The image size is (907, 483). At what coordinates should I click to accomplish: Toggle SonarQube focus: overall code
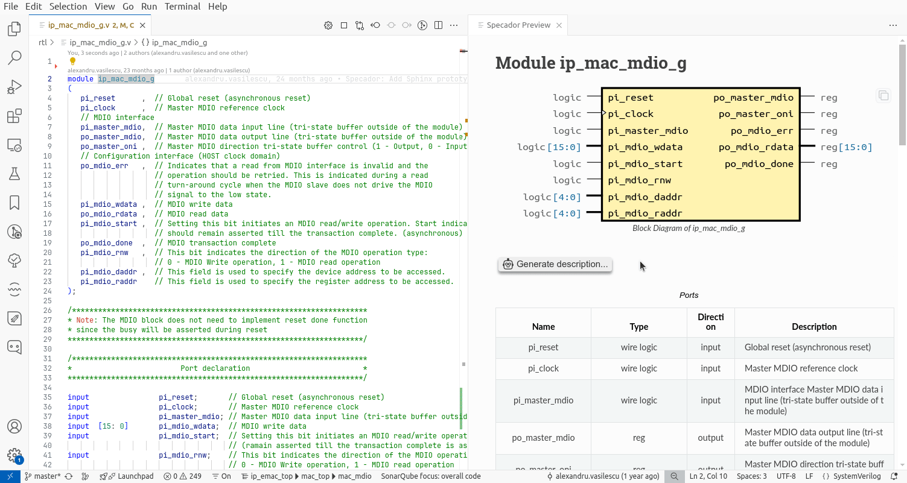coord(430,476)
